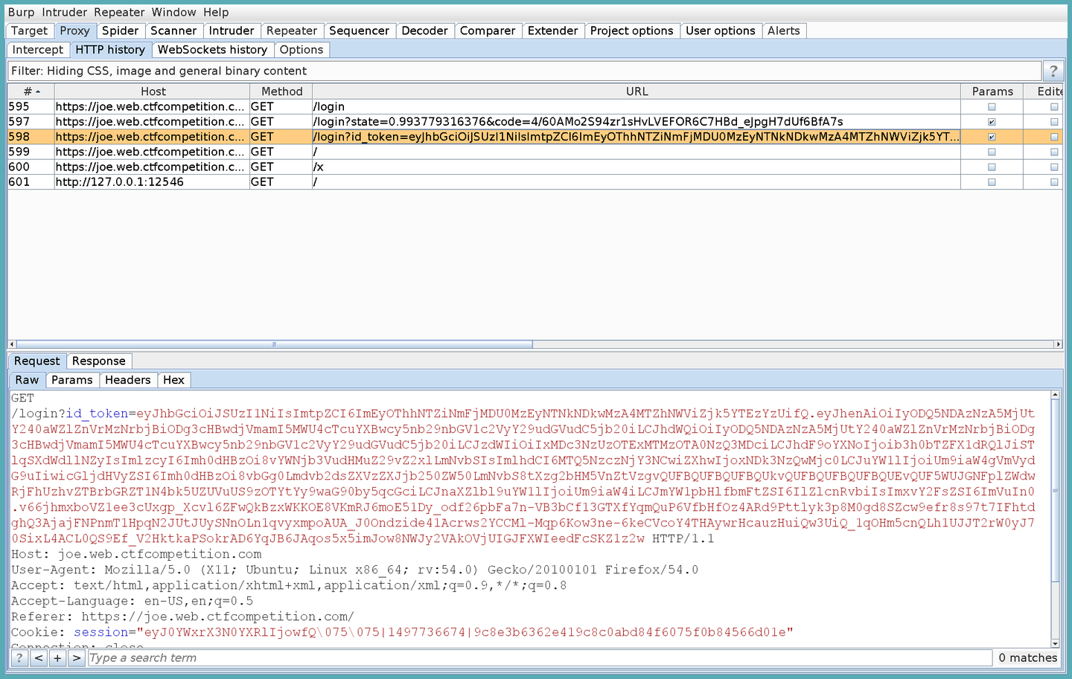Toggle the Params checkbox for request 600
The width and height of the screenshot is (1072, 679).
992,167
